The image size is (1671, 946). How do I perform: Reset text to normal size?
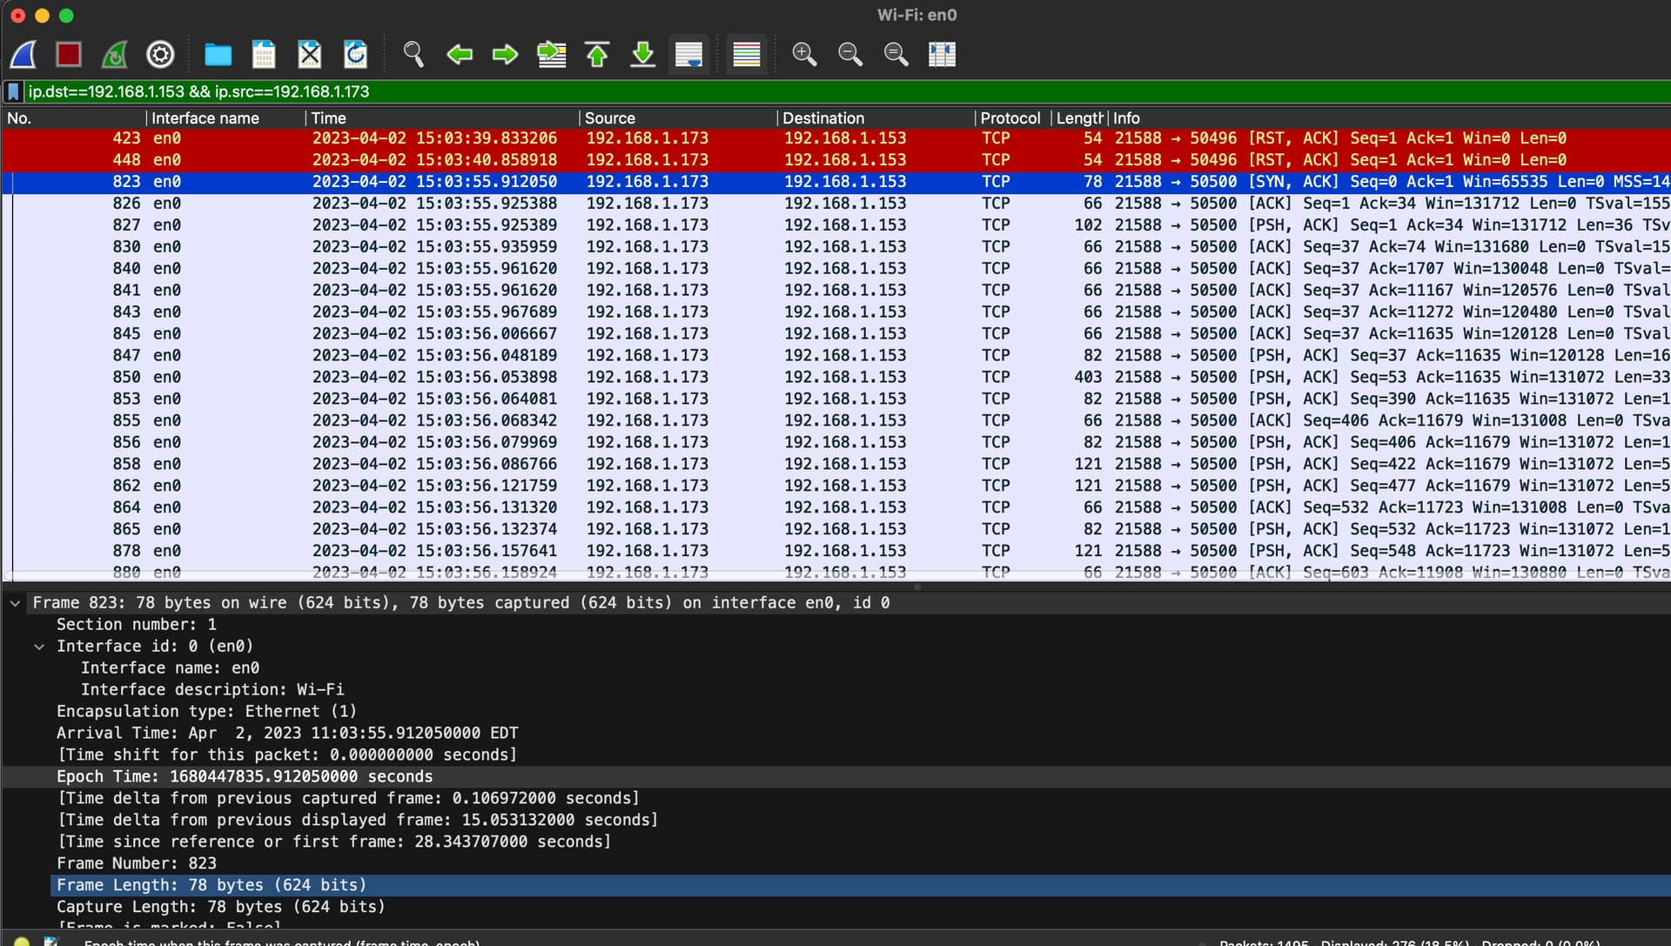[896, 55]
